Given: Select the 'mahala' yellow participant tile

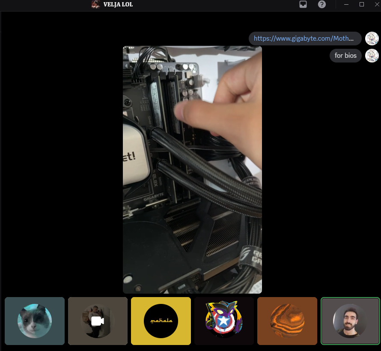Looking at the screenshot, I should 161,321.
